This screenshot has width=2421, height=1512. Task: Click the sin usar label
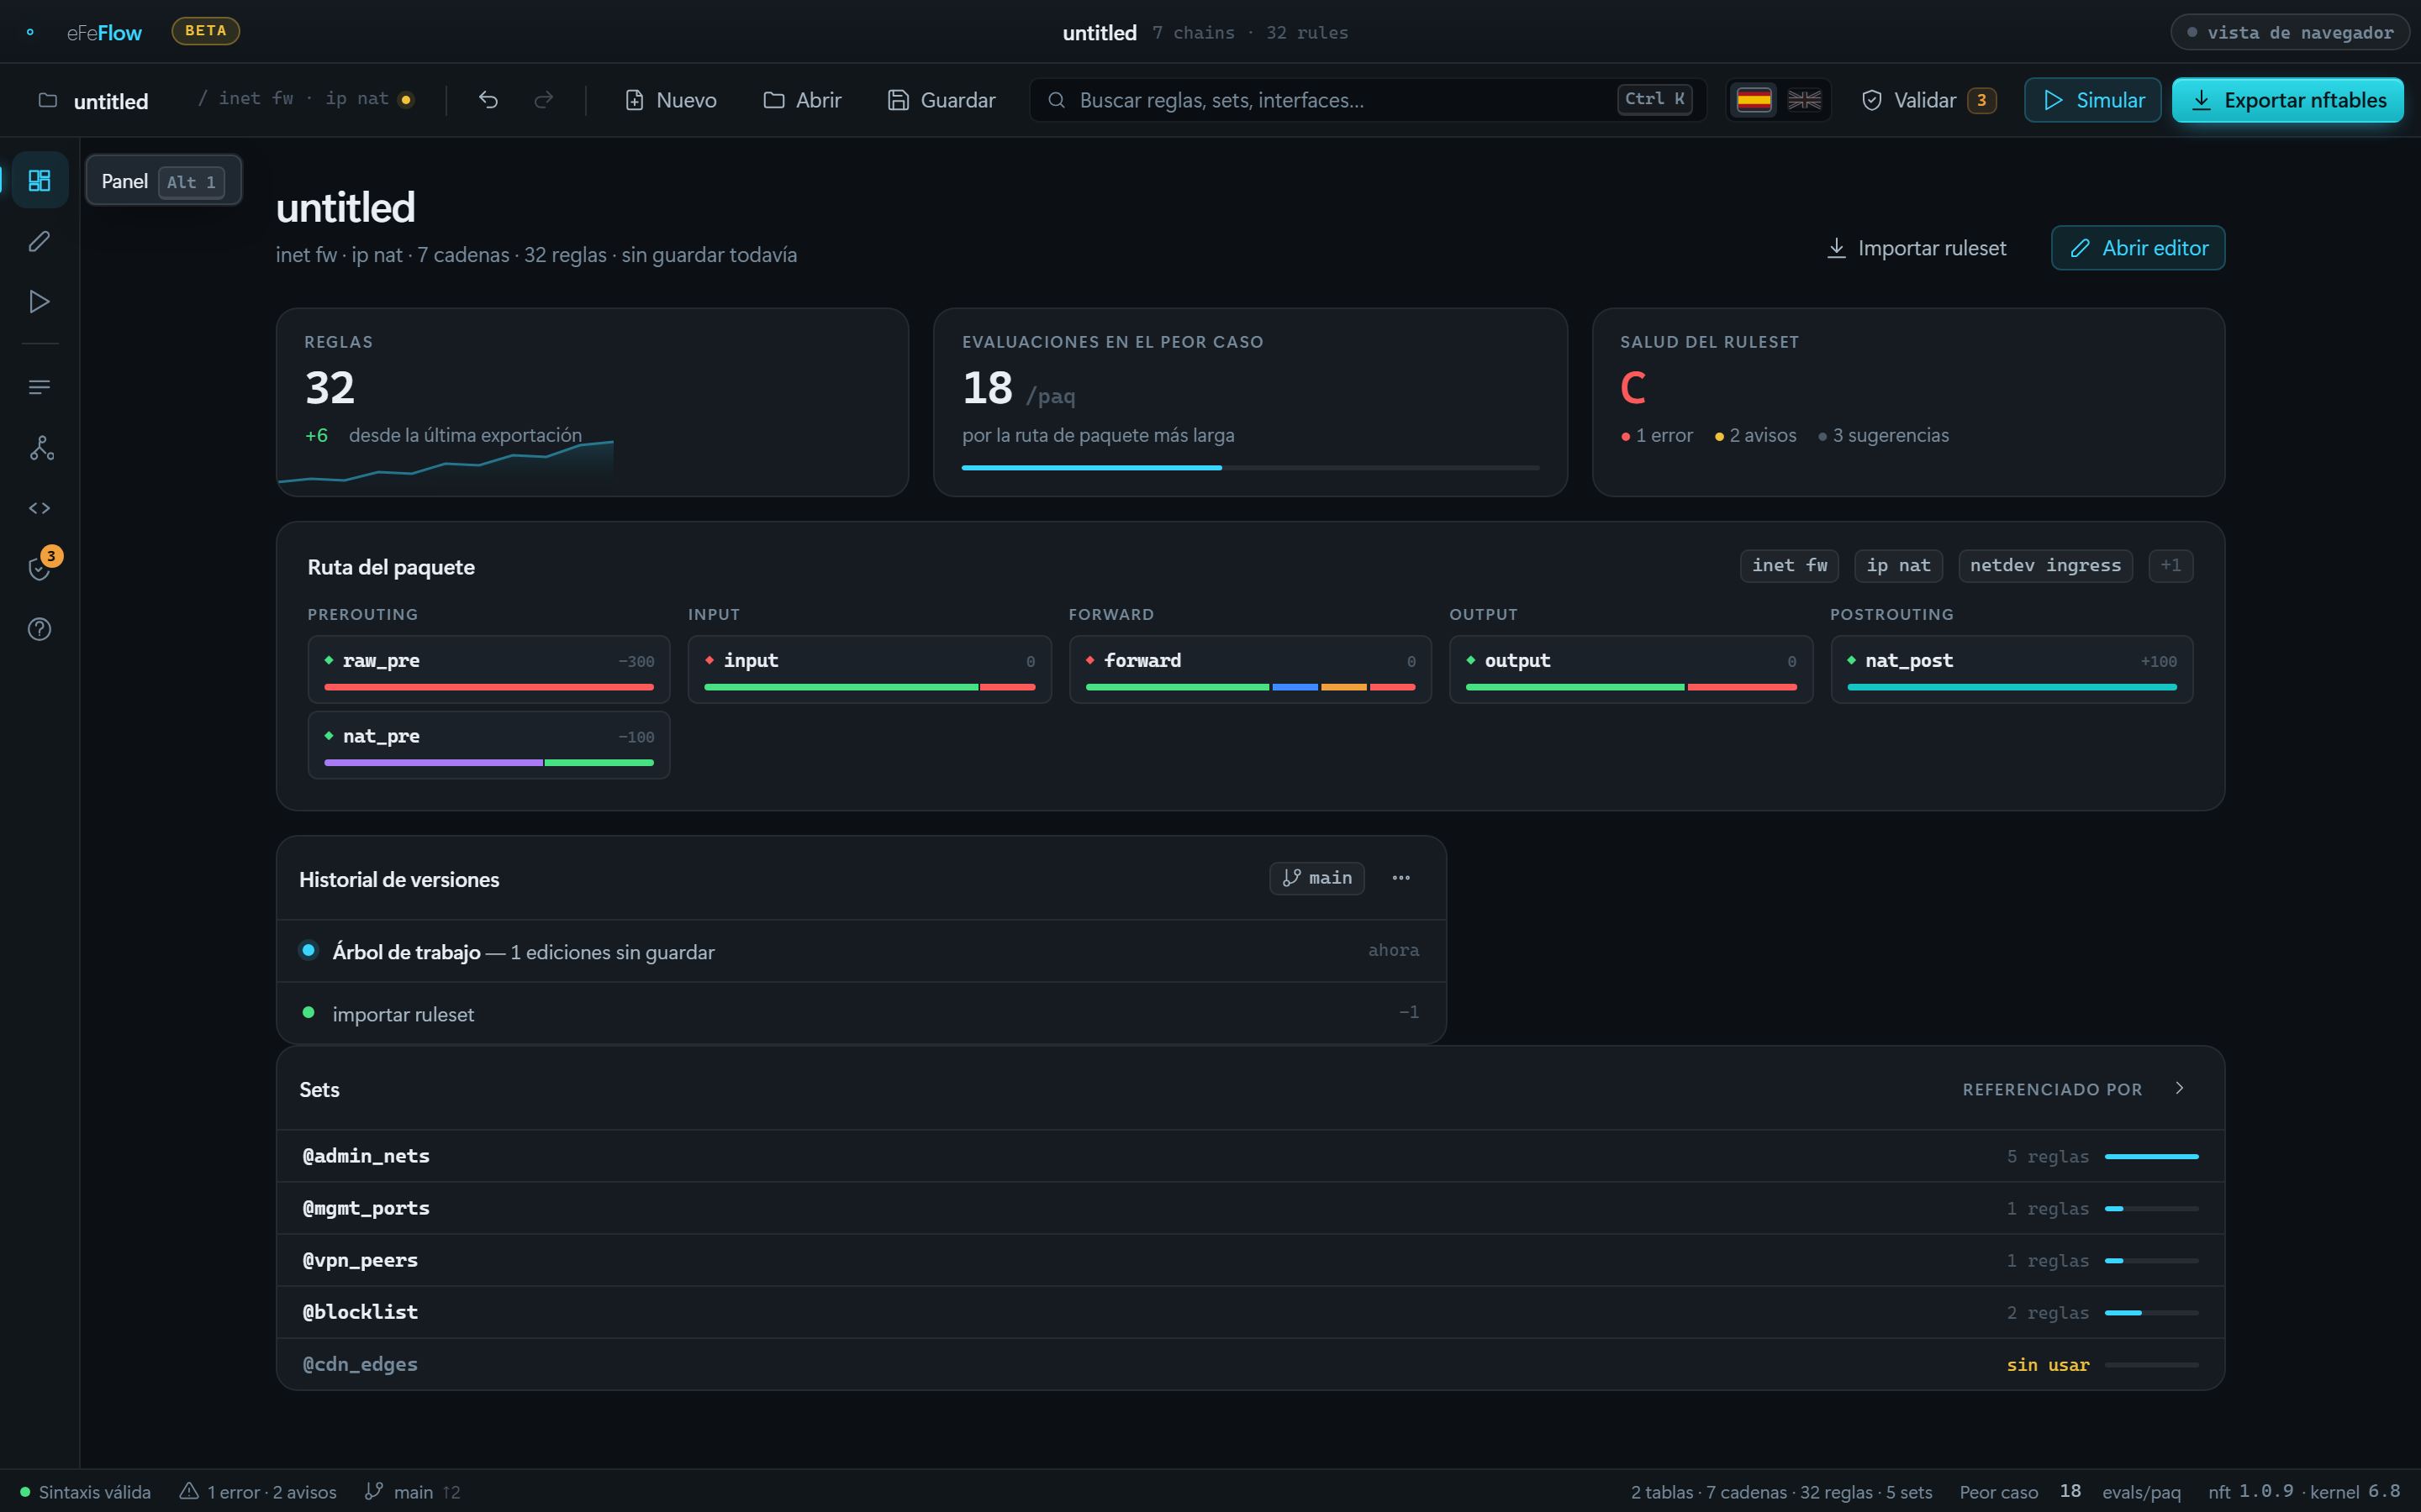point(2048,1364)
